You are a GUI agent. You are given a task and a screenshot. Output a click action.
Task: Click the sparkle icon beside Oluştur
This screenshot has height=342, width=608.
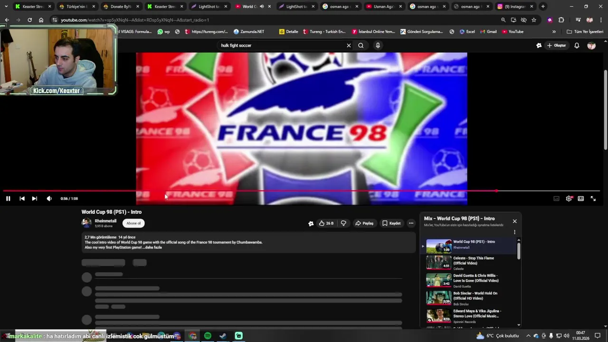click(x=539, y=46)
